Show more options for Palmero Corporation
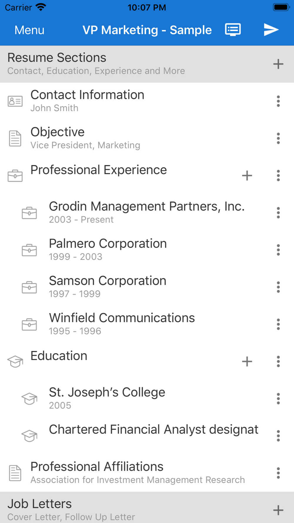The width and height of the screenshot is (294, 523). 278,250
